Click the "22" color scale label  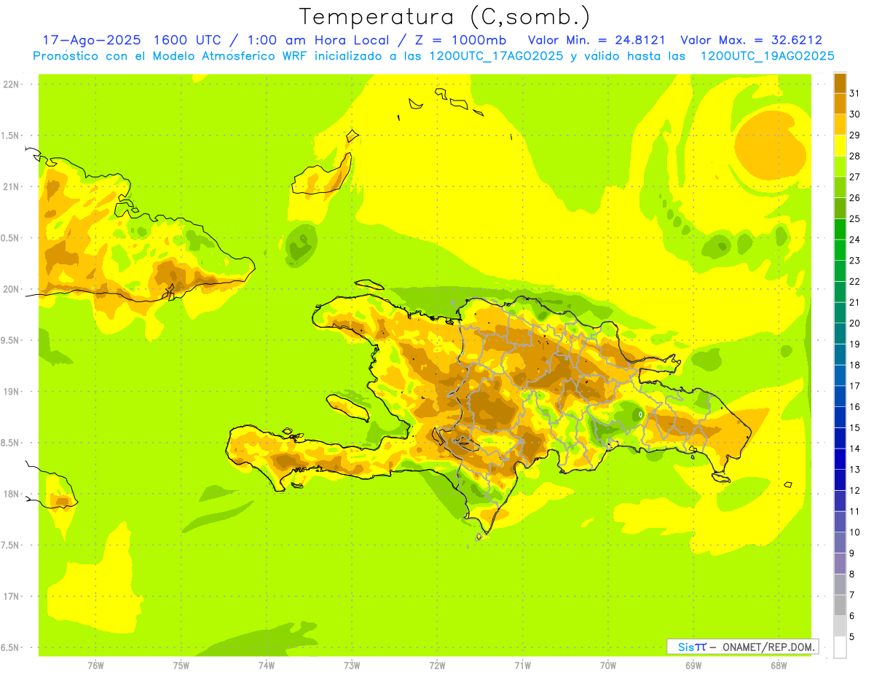coord(855,282)
